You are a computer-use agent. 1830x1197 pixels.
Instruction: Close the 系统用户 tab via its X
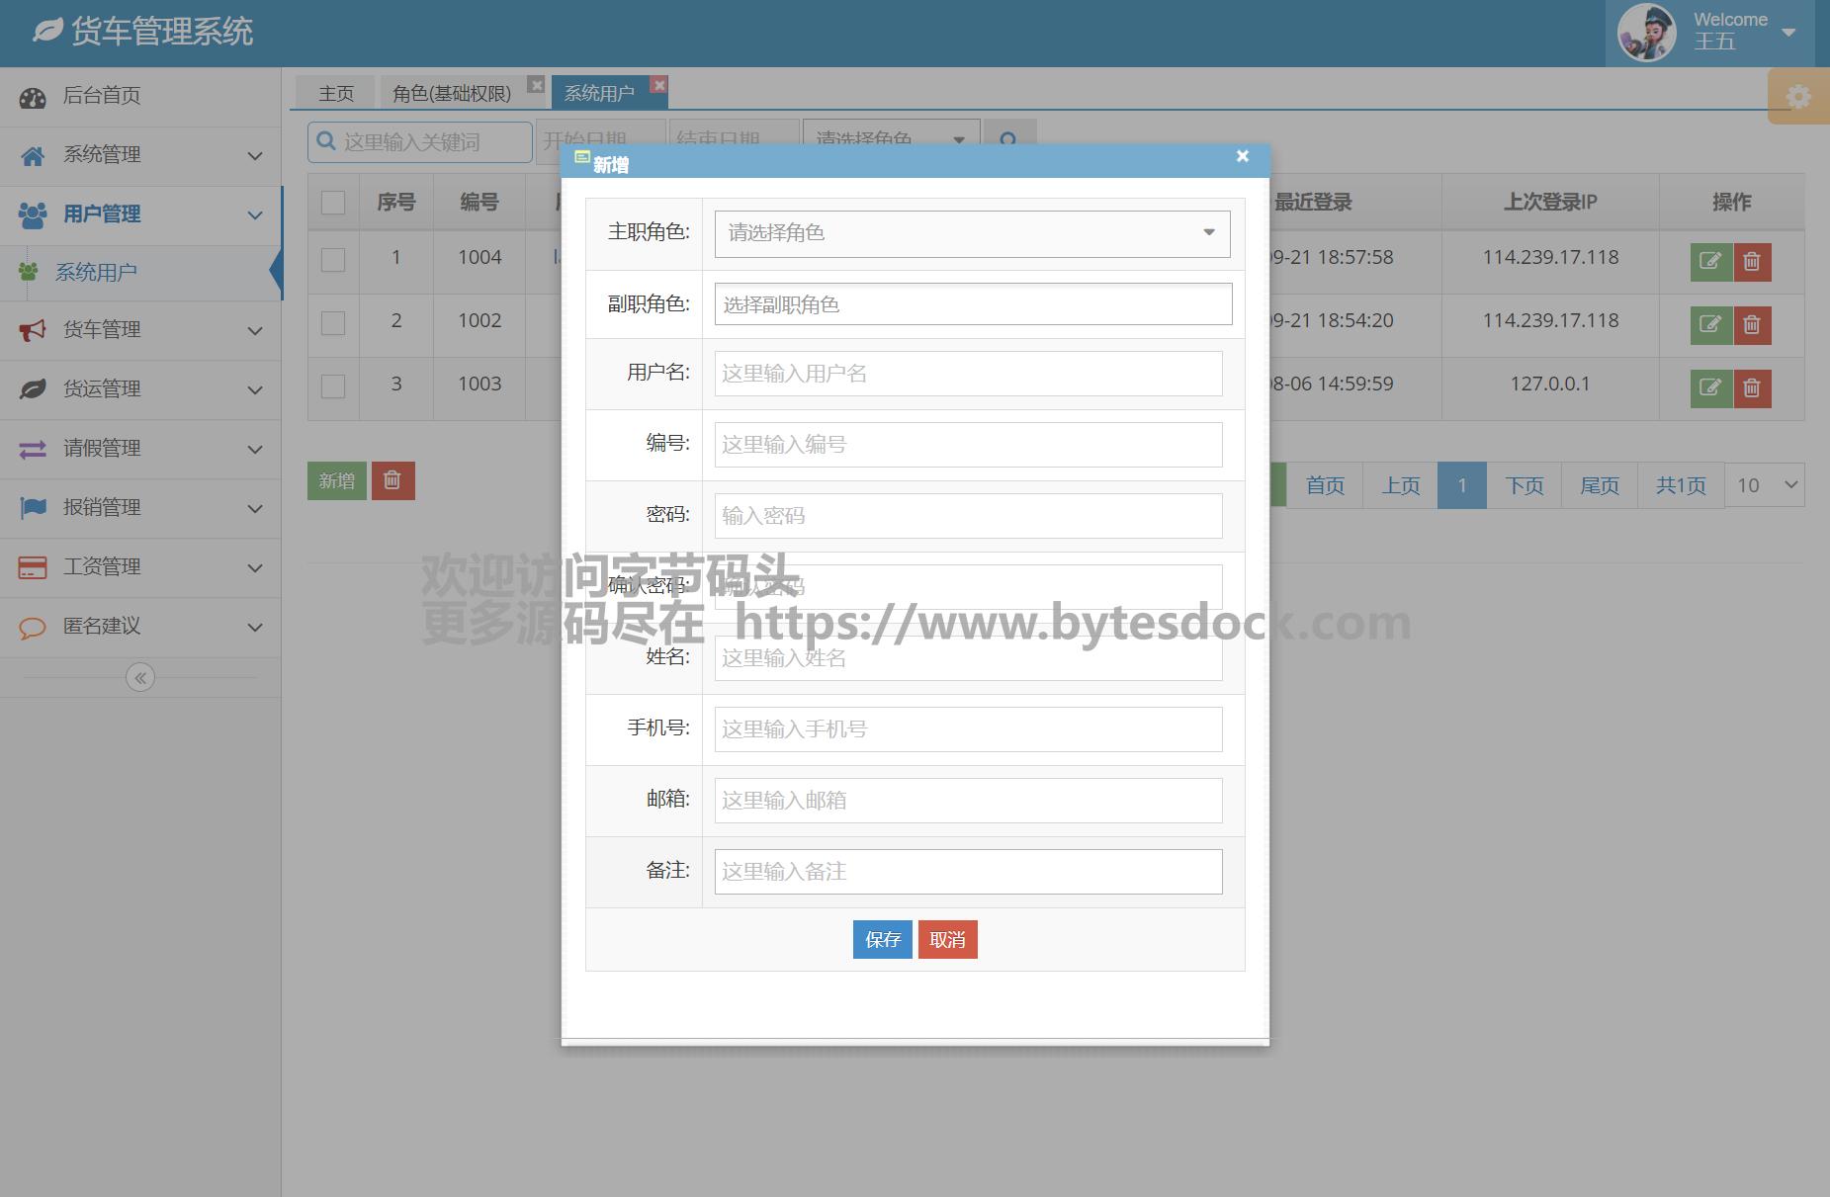[x=659, y=85]
